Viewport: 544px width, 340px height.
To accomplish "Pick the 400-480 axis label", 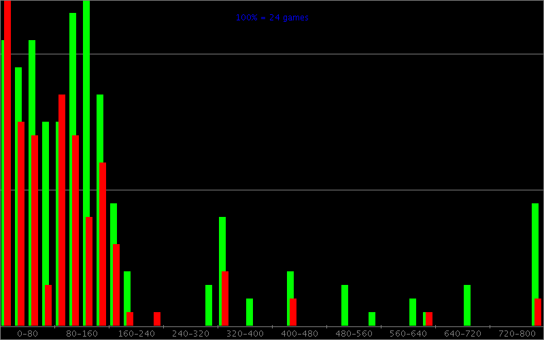I will tap(299, 334).
